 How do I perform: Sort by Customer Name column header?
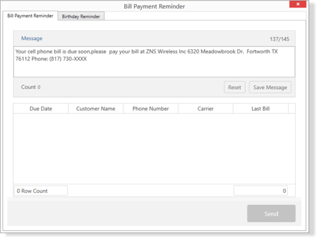click(95, 109)
